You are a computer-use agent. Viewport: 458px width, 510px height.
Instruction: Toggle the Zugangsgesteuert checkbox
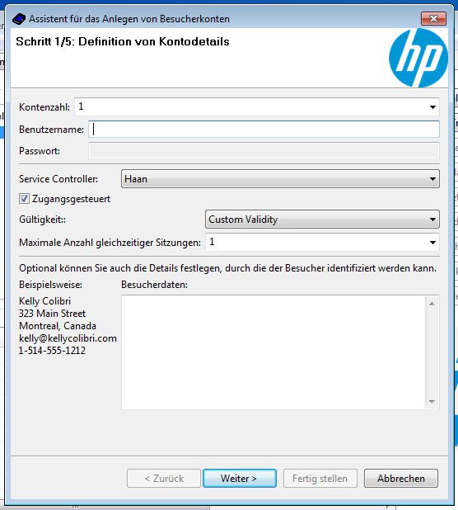[x=24, y=198]
